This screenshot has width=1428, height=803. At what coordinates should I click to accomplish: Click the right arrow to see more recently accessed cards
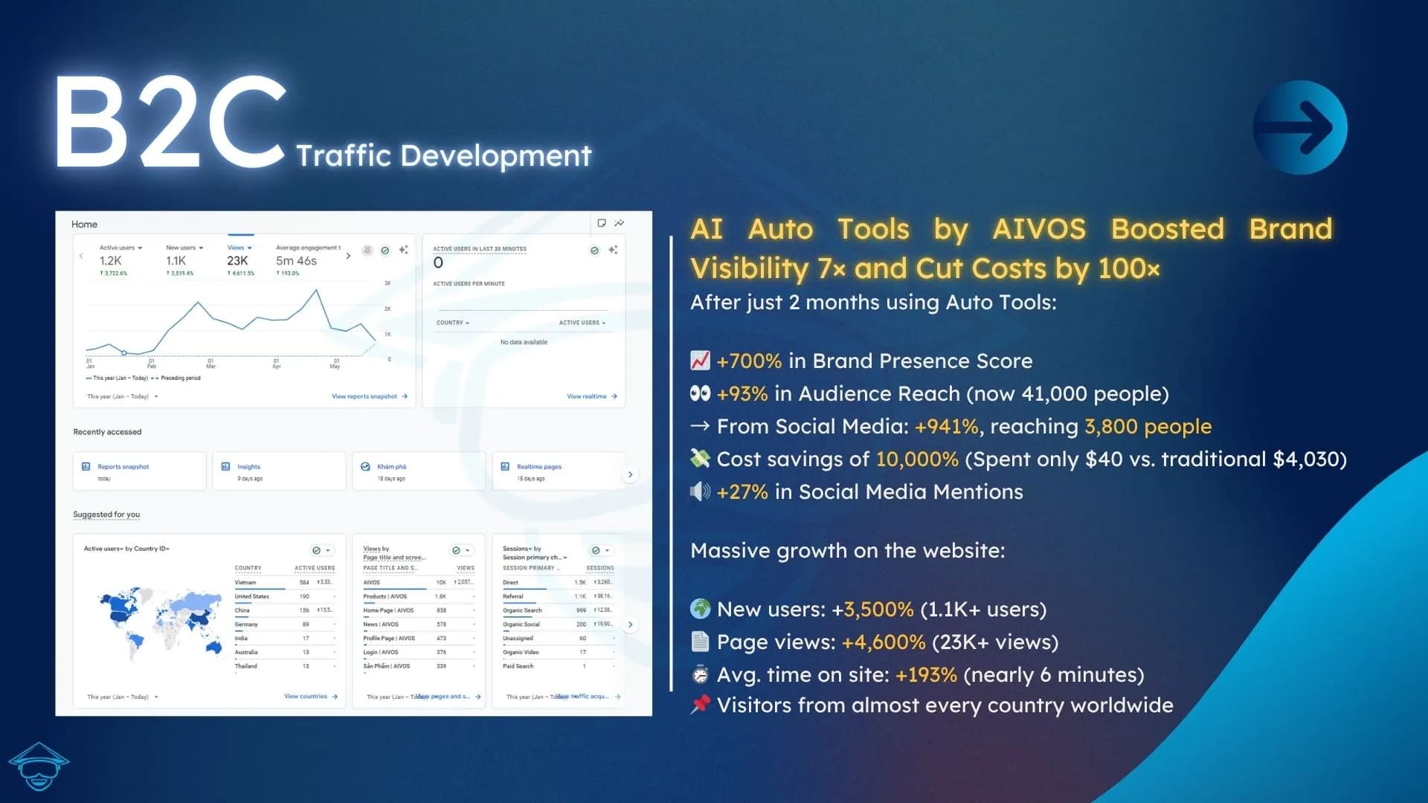point(630,474)
